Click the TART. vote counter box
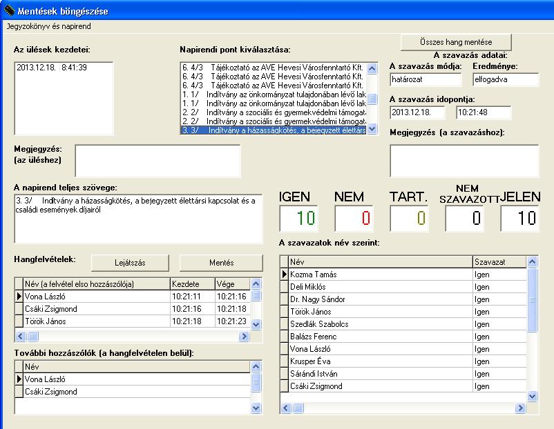The width and height of the screenshot is (554, 429). point(409,219)
